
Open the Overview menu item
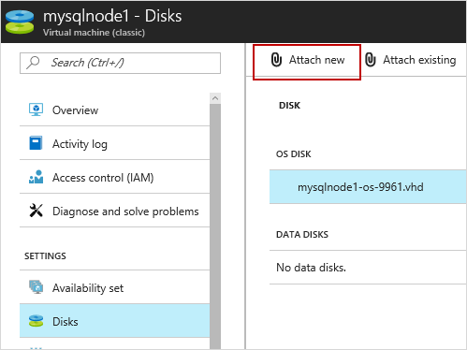tap(114, 109)
